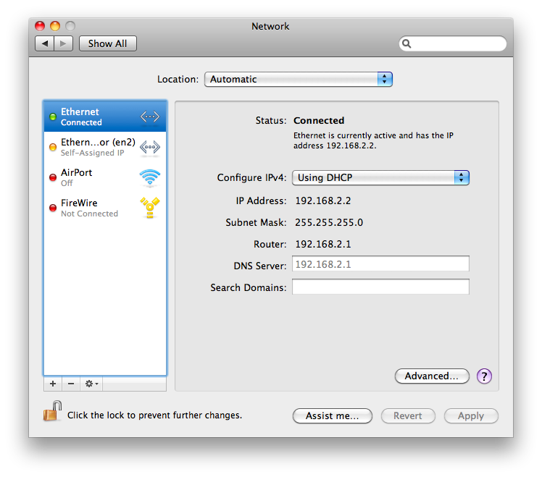542x477 pixels.
Task: Click into the DNS Server field
Action: click(380, 264)
